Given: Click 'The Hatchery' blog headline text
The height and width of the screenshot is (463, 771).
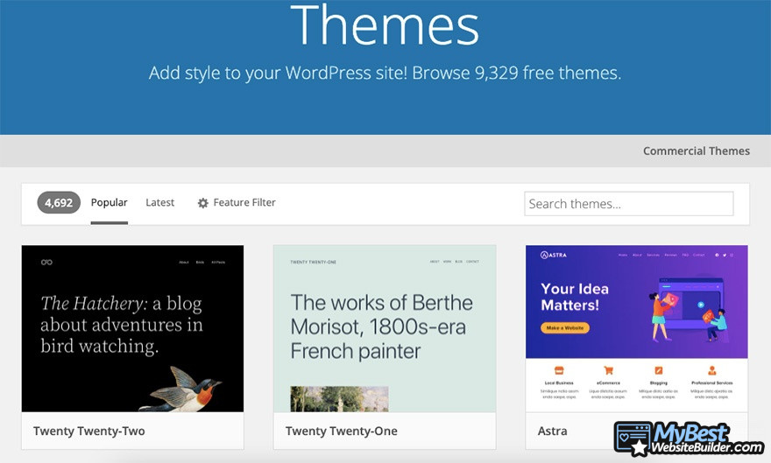Looking at the screenshot, I should [122, 325].
